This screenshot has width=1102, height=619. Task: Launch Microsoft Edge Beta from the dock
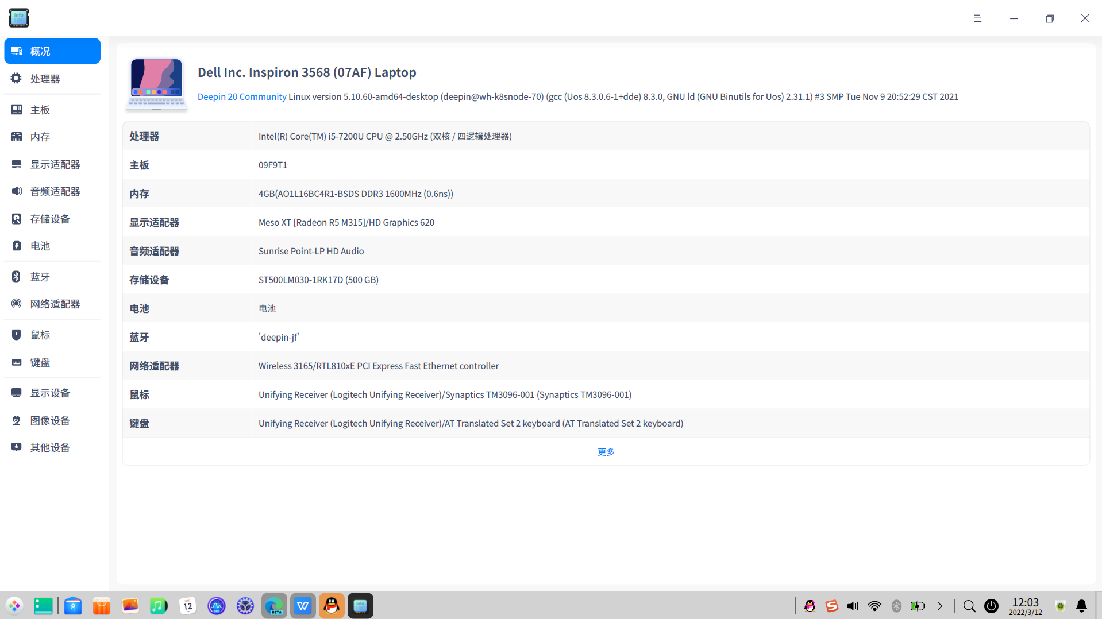(274, 606)
